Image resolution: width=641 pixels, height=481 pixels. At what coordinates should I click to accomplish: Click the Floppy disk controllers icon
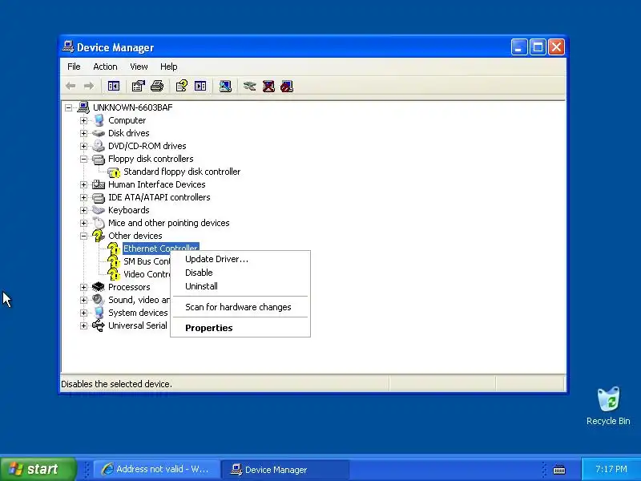99,159
